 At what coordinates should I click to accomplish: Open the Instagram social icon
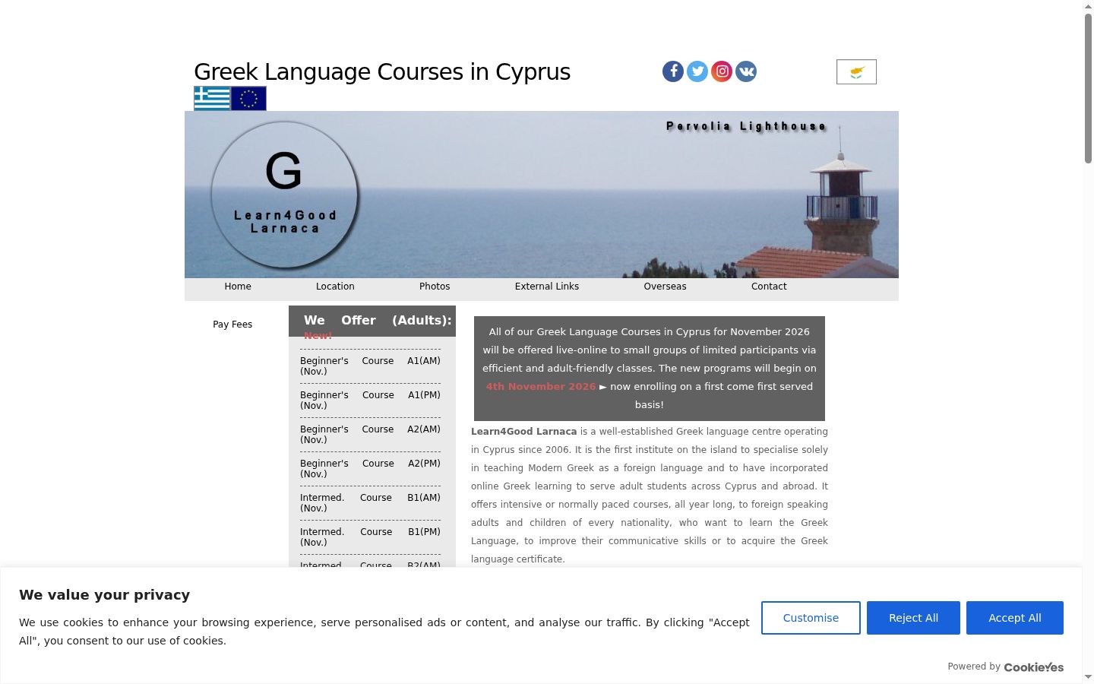click(722, 71)
